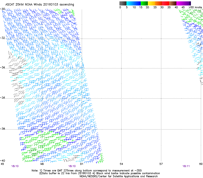Screen dimensions: 203x178
Task: Click the '48' longitude axis label
Action: (42, 164)
